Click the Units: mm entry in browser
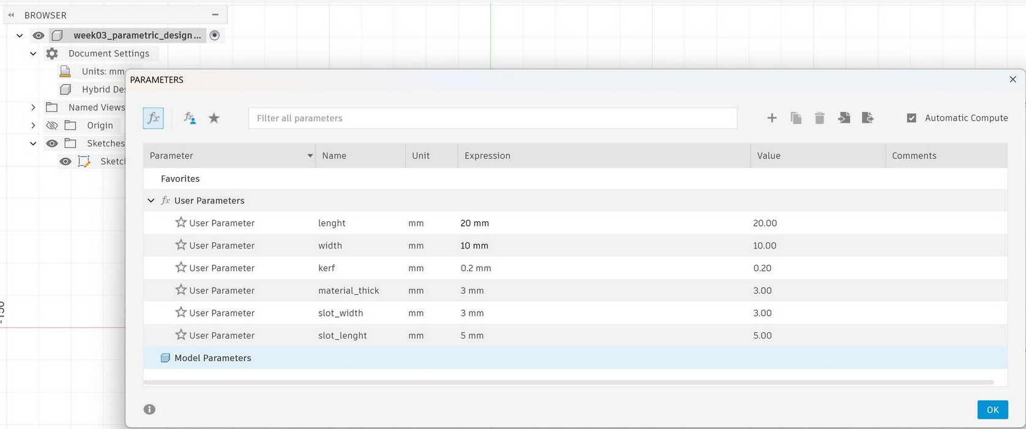 (x=103, y=71)
